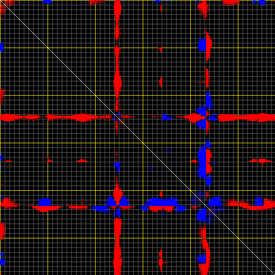Image resolution: width=275 pixels, height=275 pixels.
Task: Select the wide blue rectangle above two red blobs
Action: point(163,202)
